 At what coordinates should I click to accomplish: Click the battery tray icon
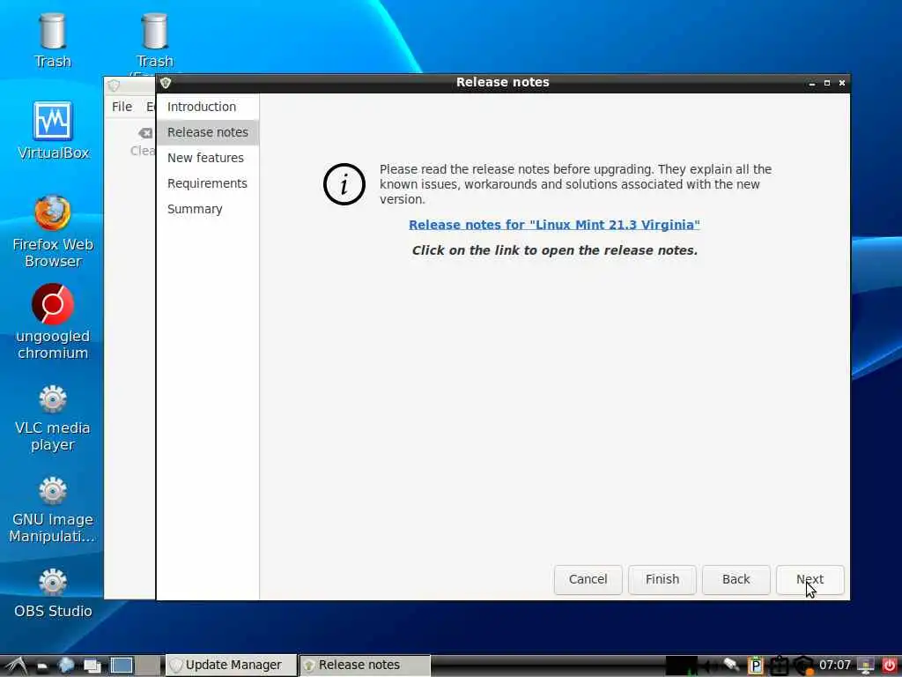[x=780, y=666]
